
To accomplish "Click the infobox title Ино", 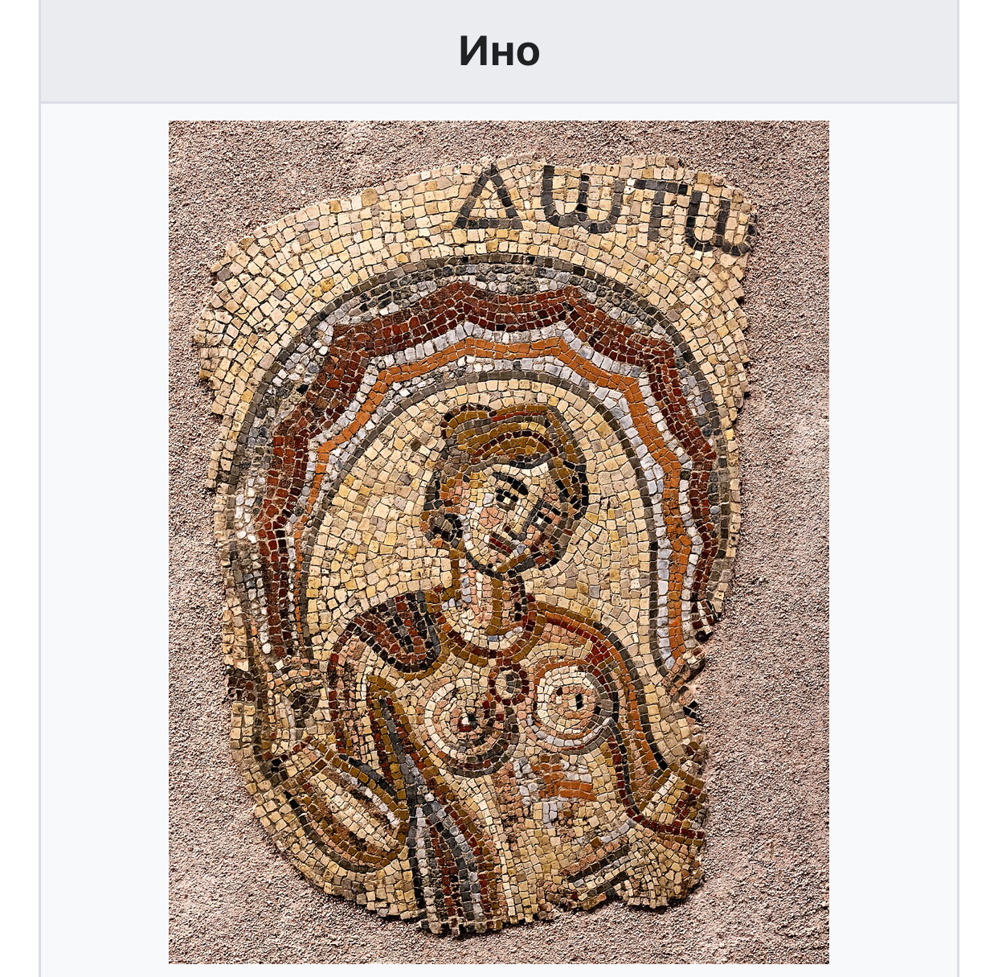I will coord(499,51).
